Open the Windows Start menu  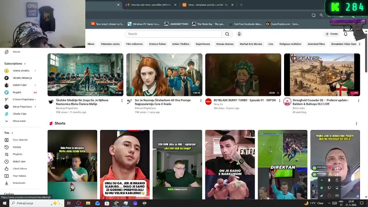(x=4, y=203)
